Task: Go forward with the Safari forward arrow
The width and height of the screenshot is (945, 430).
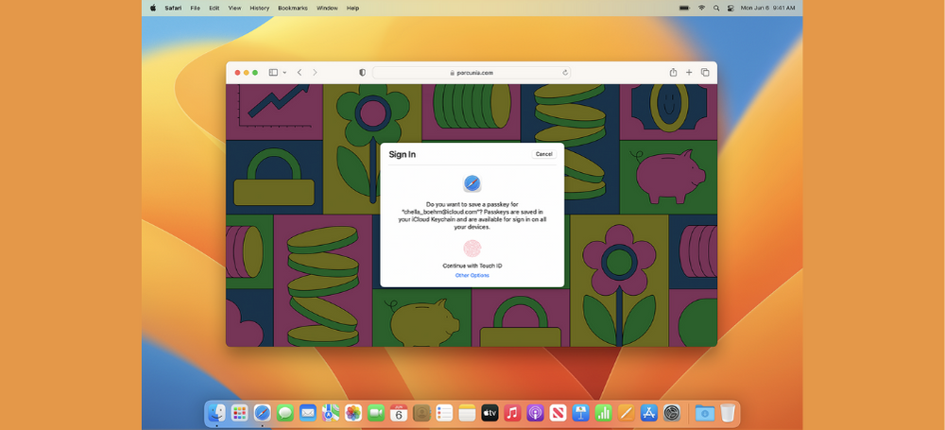Action: pos(315,73)
